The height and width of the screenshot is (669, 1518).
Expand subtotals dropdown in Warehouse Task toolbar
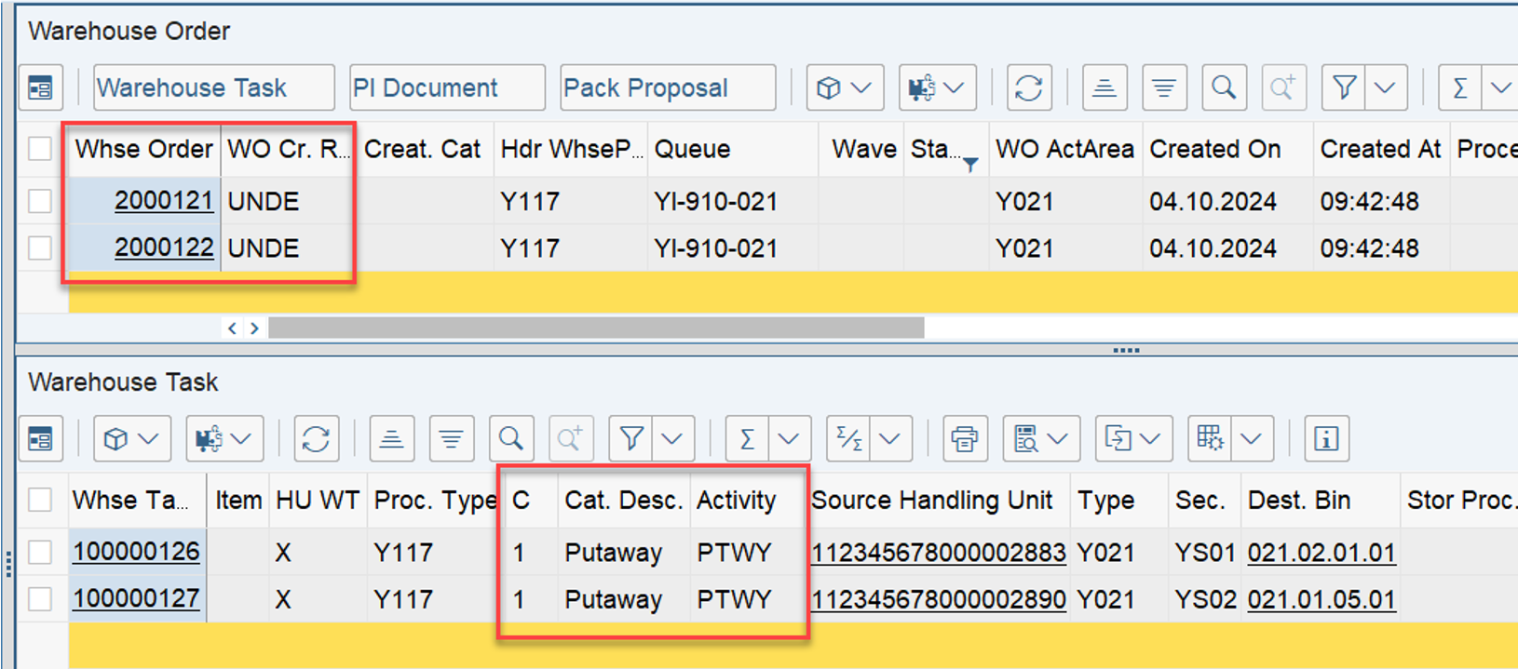pyautogui.click(x=891, y=439)
